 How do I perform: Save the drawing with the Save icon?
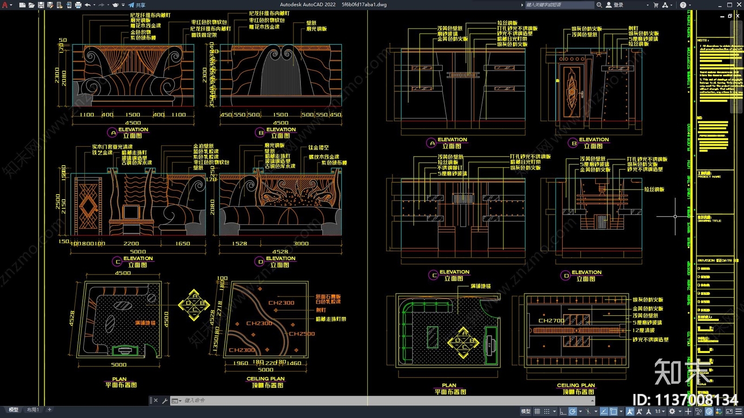[x=41, y=5]
